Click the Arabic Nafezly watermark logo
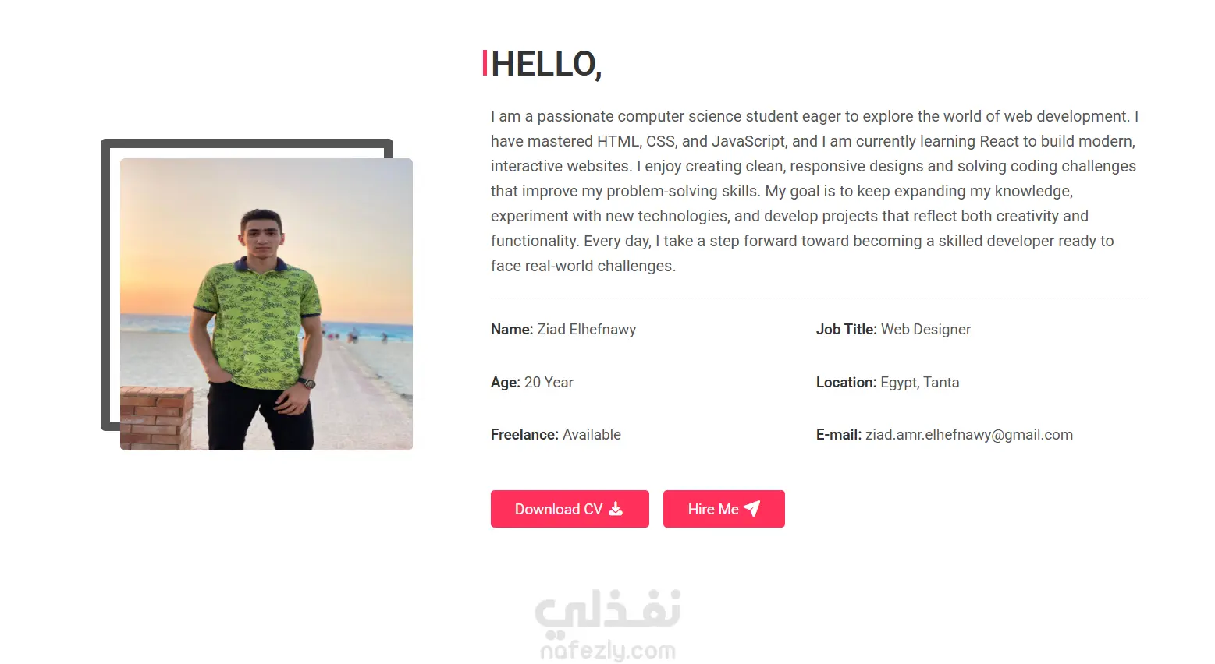 (607, 609)
